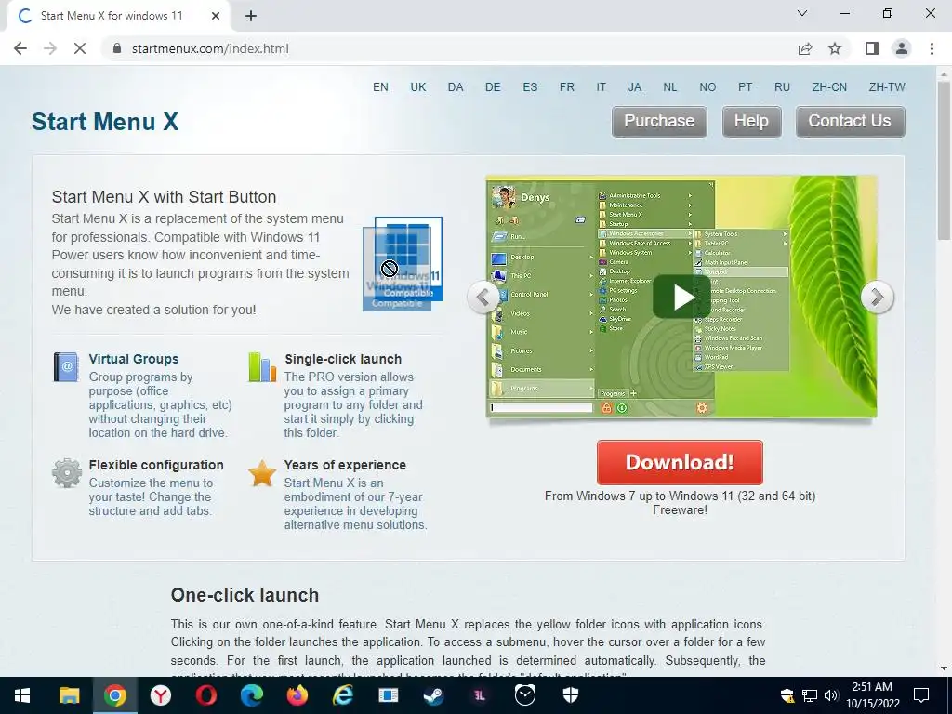
Task: Click the One-click launch heading
Action: tap(245, 595)
